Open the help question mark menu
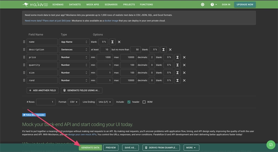 coord(213,5)
